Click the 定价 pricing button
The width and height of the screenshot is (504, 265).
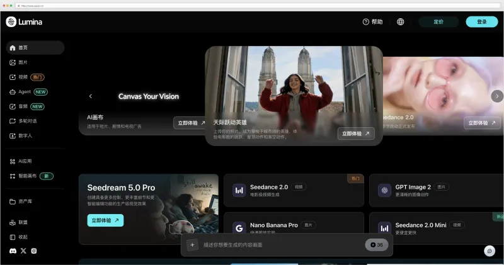click(438, 22)
